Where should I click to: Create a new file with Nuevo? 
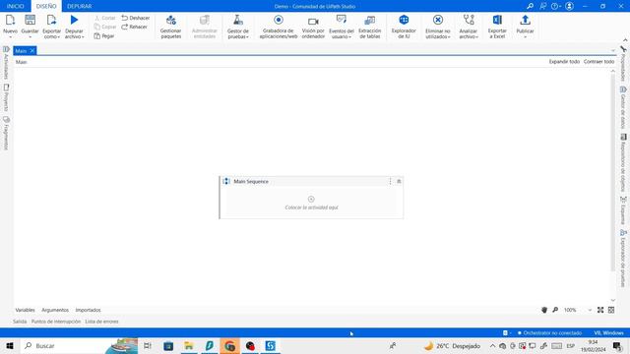pos(10,24)
